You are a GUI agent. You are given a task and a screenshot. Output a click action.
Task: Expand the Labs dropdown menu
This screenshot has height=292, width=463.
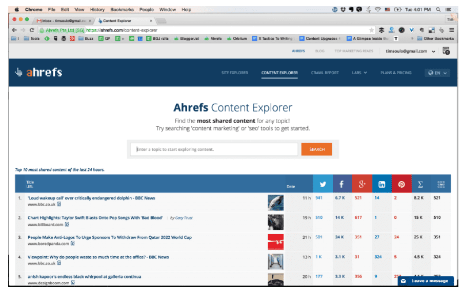coord(359,73)
